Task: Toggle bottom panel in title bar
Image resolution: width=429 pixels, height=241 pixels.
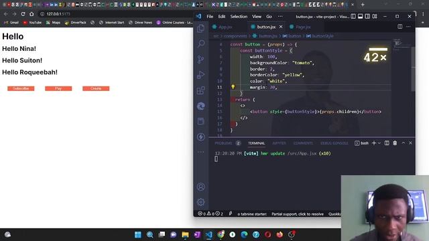Action: pos(361,16)
